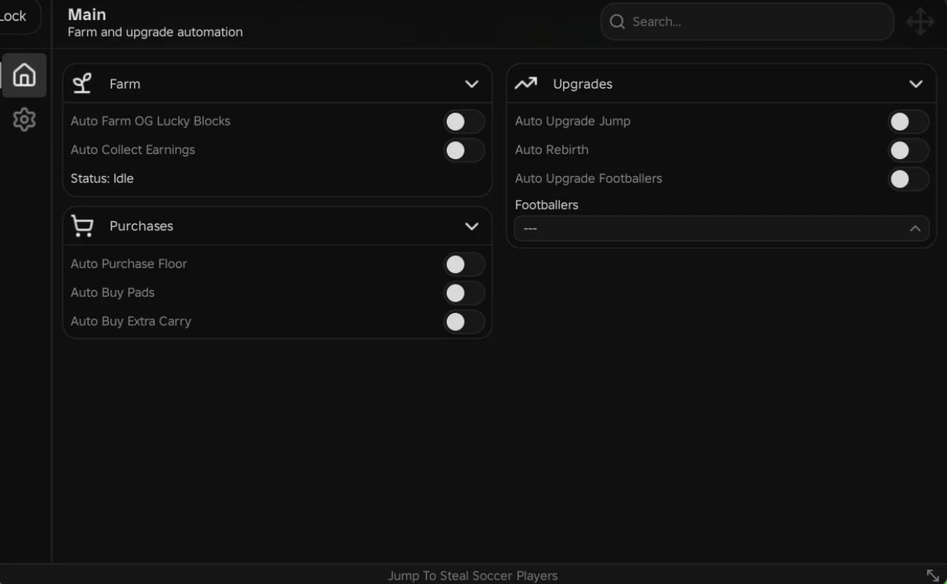
Task: Click the Upgrades trending arrow icon
Action: click(x=526, y=84)
